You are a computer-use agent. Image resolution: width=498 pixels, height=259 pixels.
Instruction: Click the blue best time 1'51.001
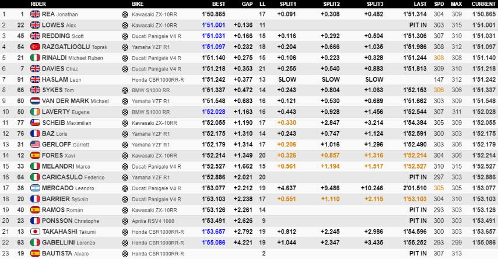pos(213,25)
